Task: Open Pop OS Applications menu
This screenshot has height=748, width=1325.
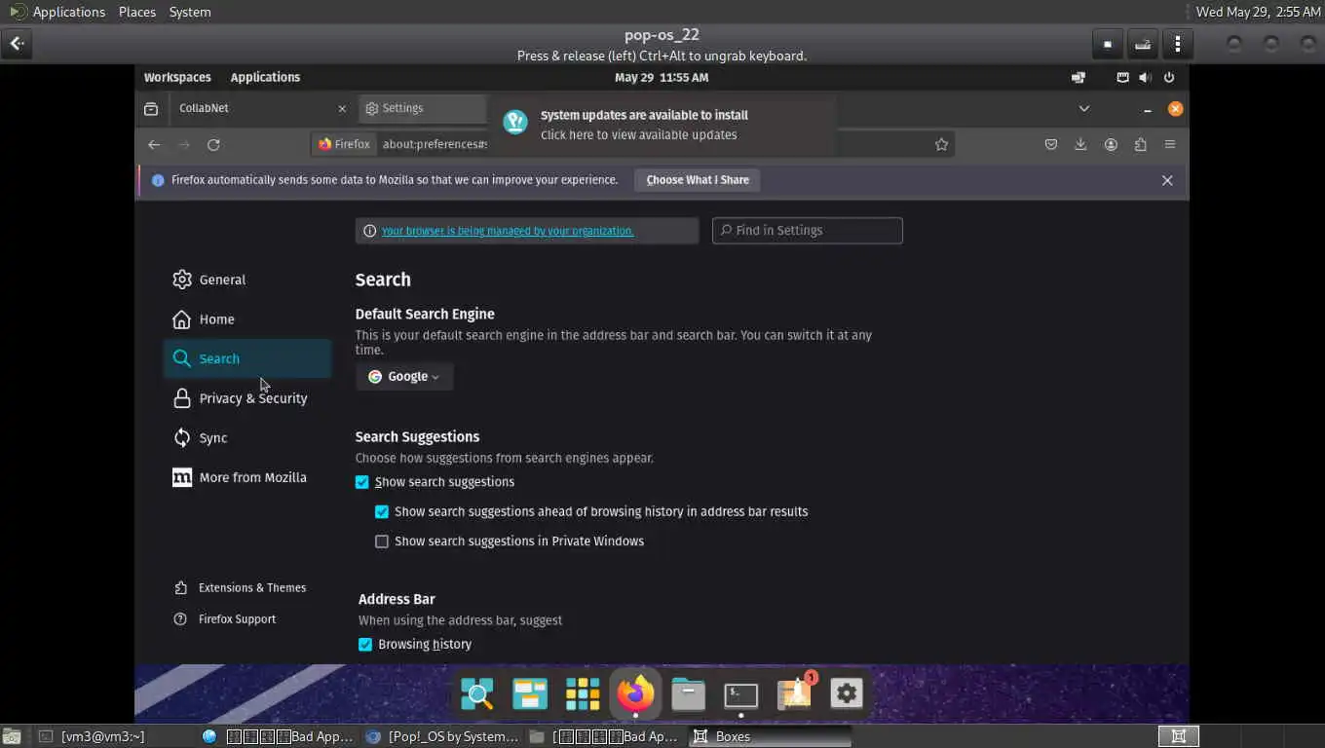Action: tap(265, 77)
